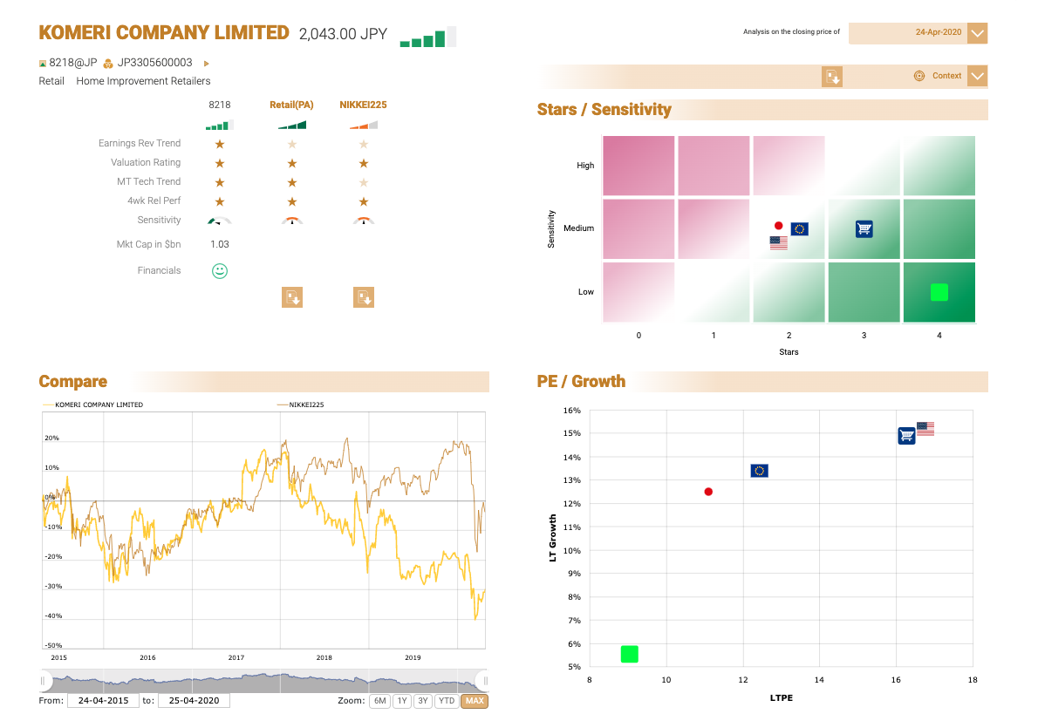This screenshot has width=1038, height=714.
Task: Click the 8218 Earnings Rev Trend star
Action: (x=220, y=144)
